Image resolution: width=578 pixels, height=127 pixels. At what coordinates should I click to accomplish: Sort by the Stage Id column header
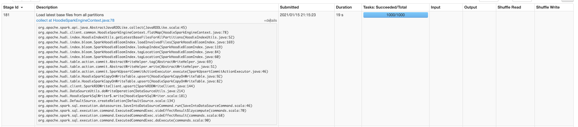(11, 7)
